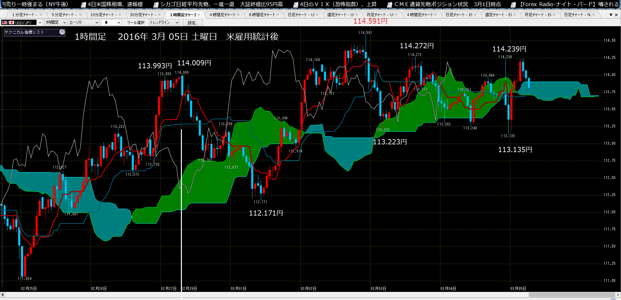Click the 112.171円 low price annotation

(x=266, y=213)
